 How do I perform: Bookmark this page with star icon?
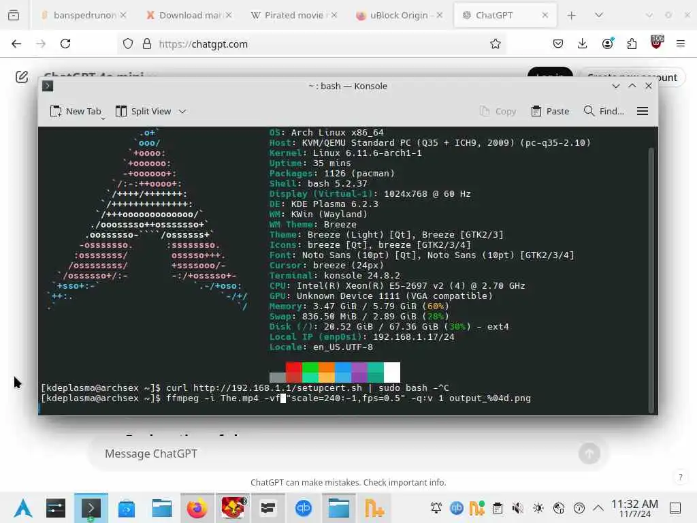[496, 44]
